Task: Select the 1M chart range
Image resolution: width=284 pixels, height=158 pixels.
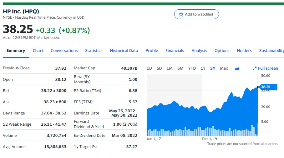Action: point(170,68)
